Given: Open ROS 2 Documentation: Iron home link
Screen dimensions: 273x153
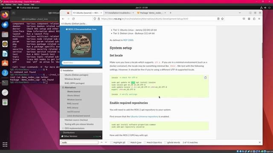Looking at the screenshot, I should tap(81, 29).
